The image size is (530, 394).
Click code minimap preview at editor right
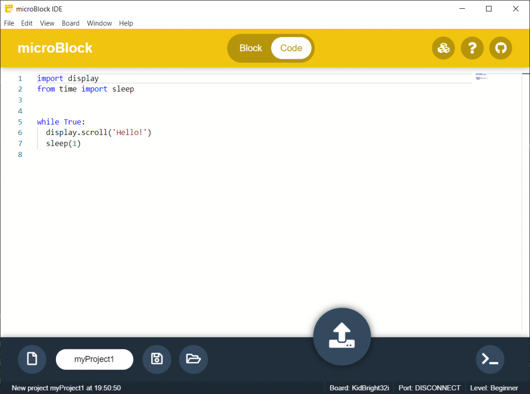pos(481,77)
